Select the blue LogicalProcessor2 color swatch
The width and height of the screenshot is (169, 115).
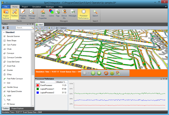(x=38, y=93)
